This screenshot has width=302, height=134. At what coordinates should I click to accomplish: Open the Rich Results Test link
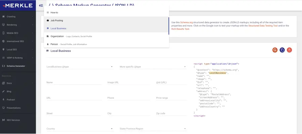click(x=180, y=29)
